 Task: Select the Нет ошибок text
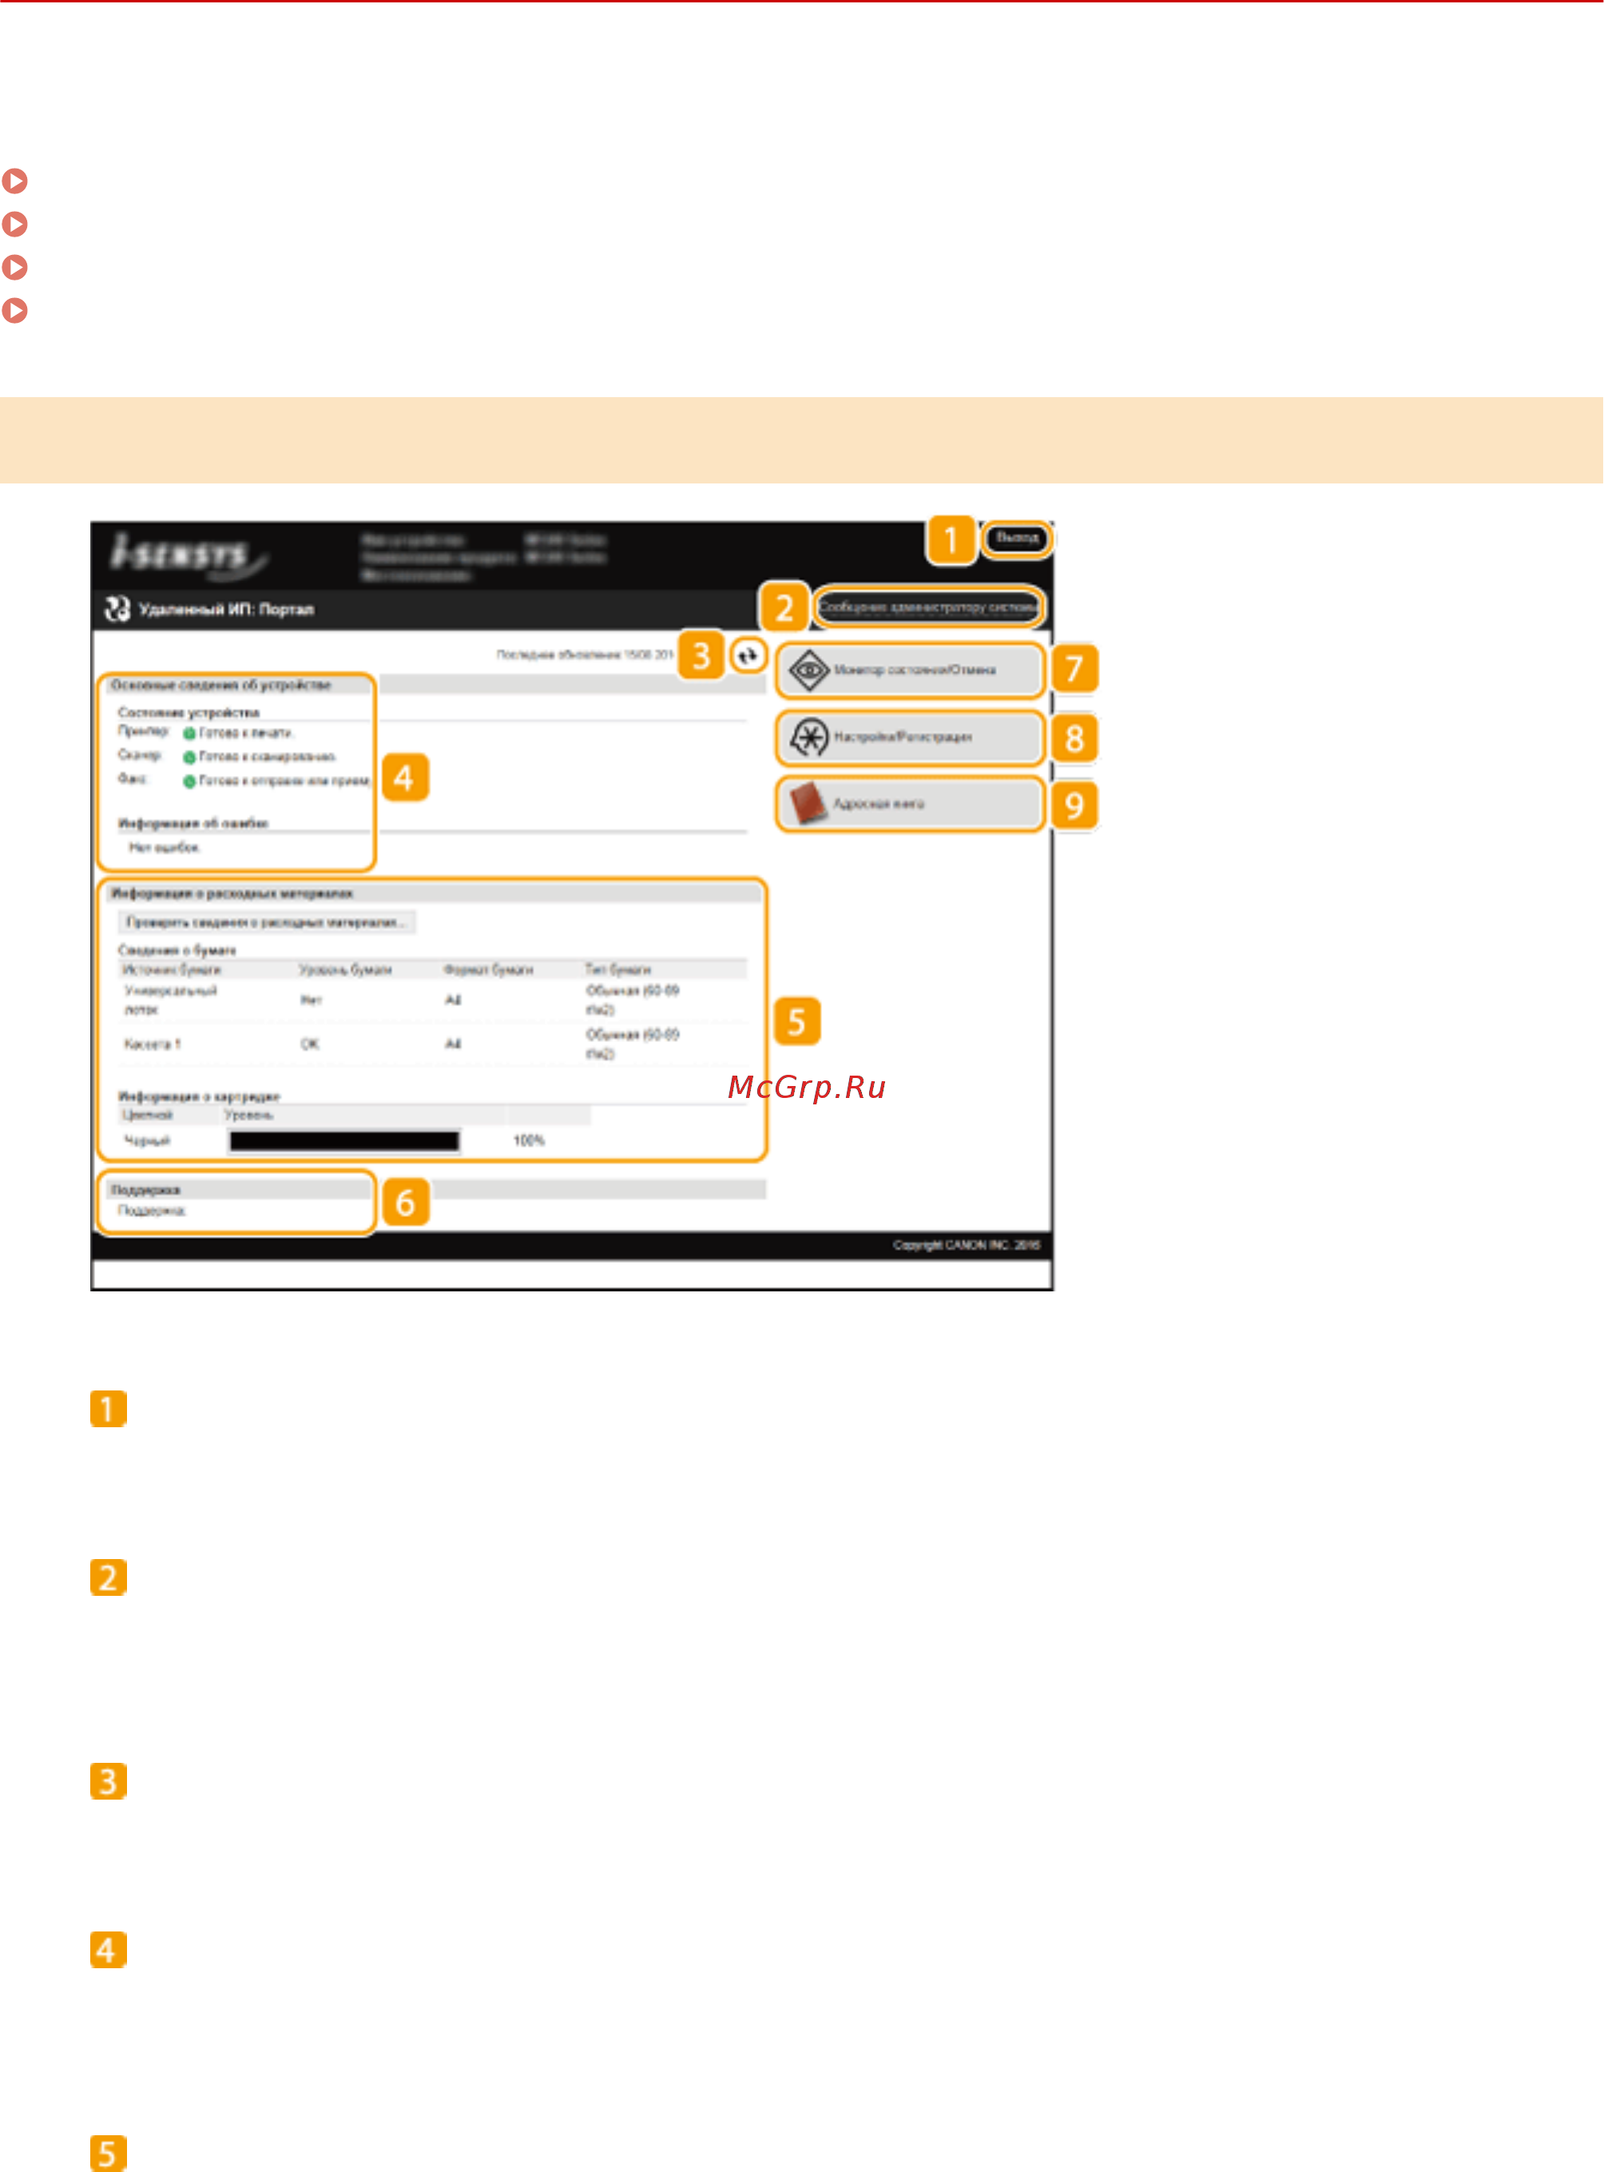pyautogui.click(x=164, y=848)
